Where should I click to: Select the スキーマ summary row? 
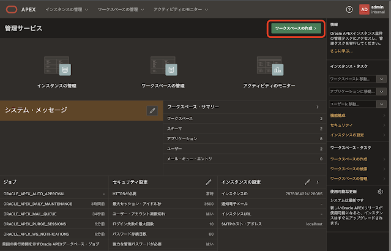(245, 129)
